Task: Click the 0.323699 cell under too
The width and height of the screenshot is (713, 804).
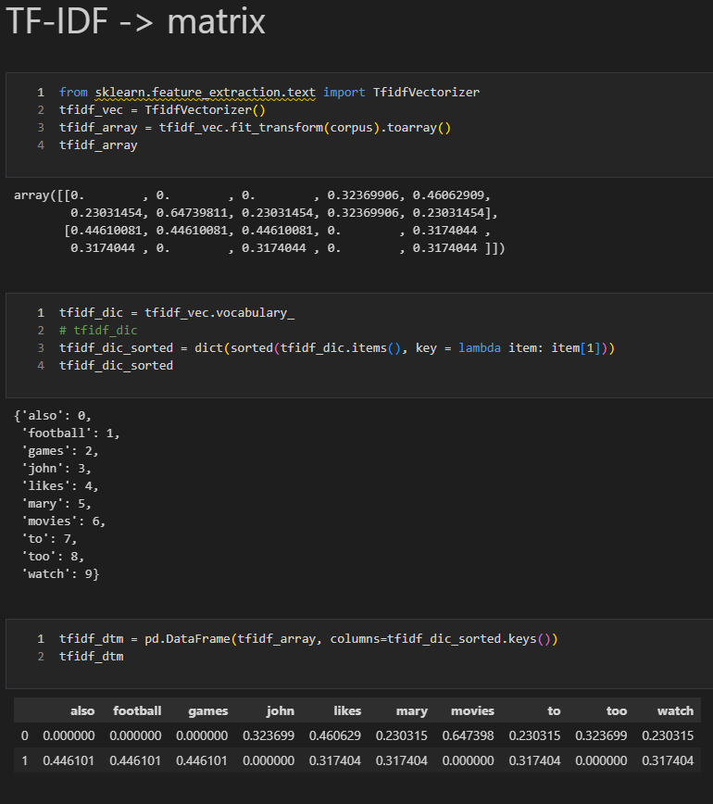Action: click(x=601, y=735)
